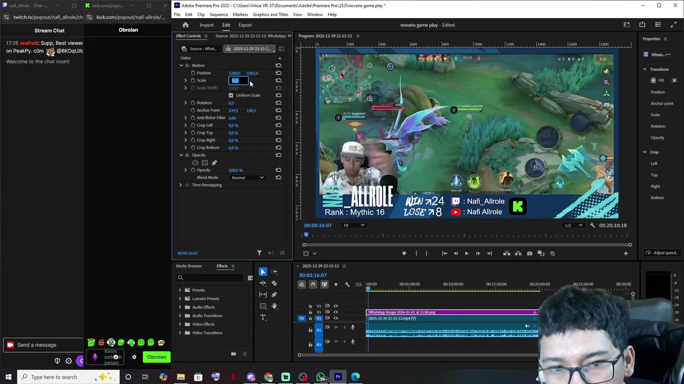Export frame with camera icon
This screenshot has width=684, height=384.
[x=530, y=253]
